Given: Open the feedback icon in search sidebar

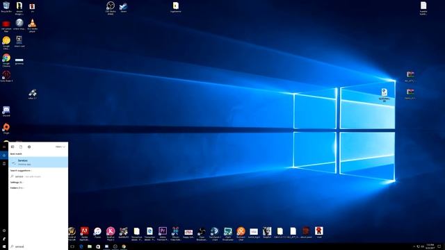Looking at the screenshot, I should coord(4,239).
